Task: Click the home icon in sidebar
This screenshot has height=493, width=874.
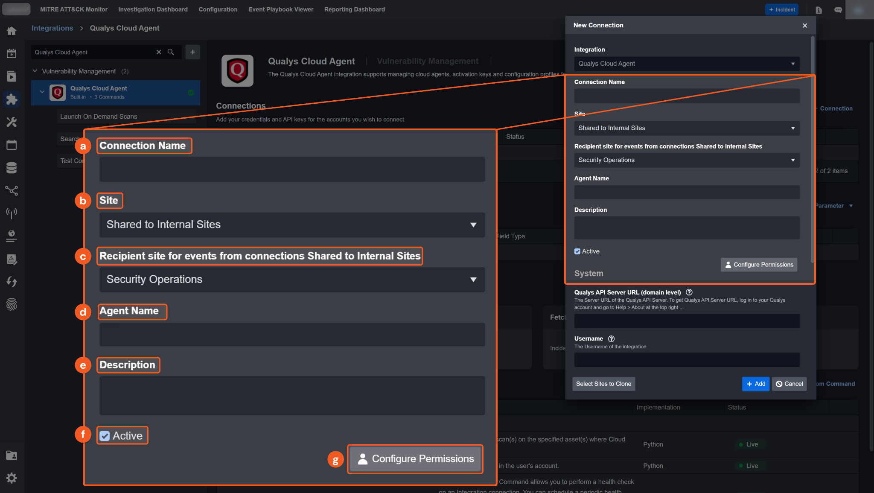Action: pyautogui.click(x=12, y=31)
